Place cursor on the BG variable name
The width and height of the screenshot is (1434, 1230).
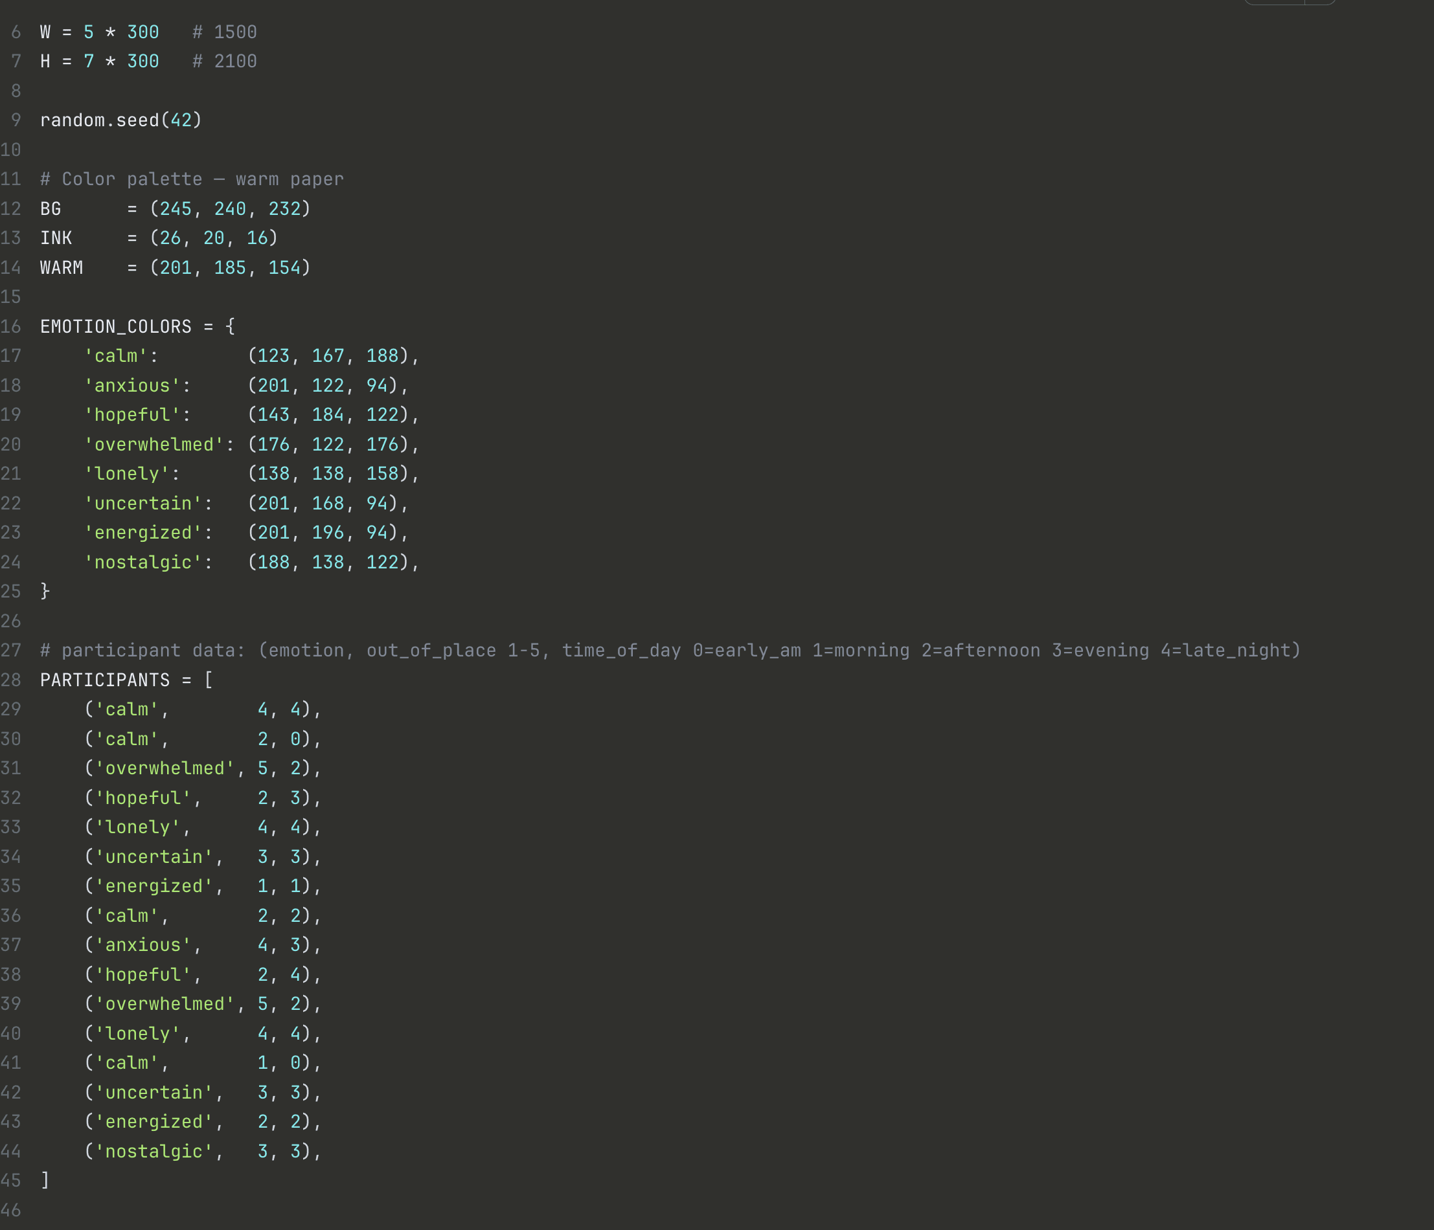[51, 209]
